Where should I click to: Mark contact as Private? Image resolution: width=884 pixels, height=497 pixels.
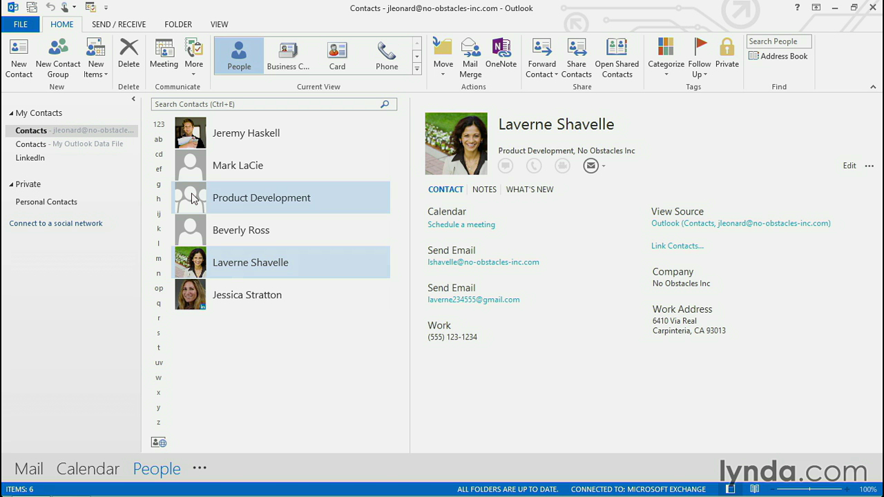pyautogui.click(x=727, y=54)
